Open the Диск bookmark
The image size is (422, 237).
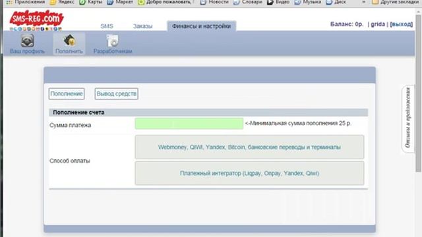coord(336,2)
